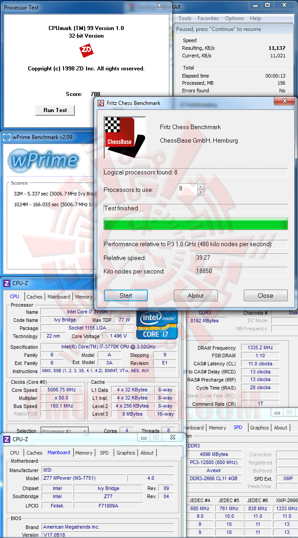Maximize the WinRAR window

click(x=268, y=4)
